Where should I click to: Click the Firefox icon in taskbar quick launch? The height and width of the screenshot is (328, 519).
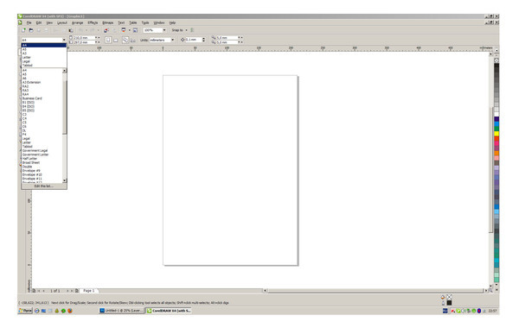pos(70,311)
